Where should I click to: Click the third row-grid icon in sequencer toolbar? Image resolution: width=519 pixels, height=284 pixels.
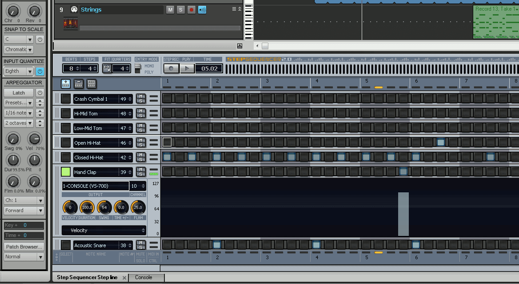(92, 84)
